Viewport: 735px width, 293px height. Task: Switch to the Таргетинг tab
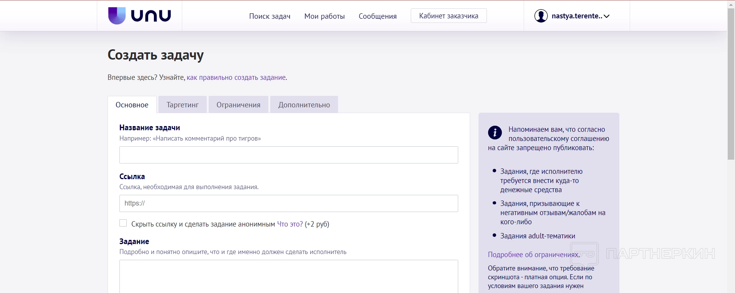[182, 105]
